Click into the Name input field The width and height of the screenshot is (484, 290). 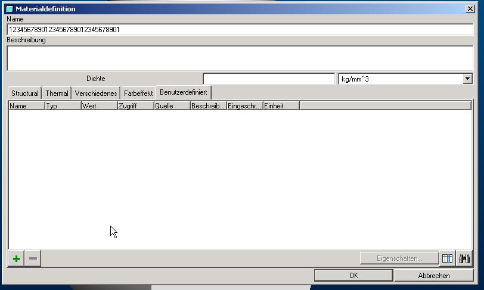[x=240, y=30]
